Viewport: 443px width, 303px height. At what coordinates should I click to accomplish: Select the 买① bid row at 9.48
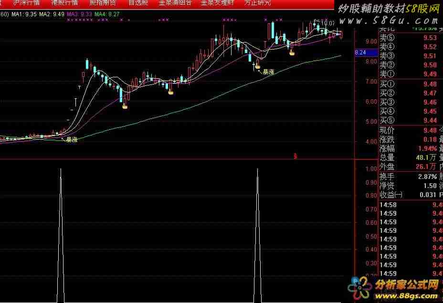(411, 84)
